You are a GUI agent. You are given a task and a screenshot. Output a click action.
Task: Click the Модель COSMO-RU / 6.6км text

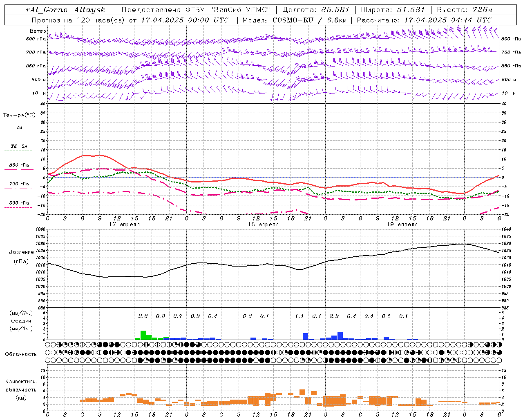295,20
